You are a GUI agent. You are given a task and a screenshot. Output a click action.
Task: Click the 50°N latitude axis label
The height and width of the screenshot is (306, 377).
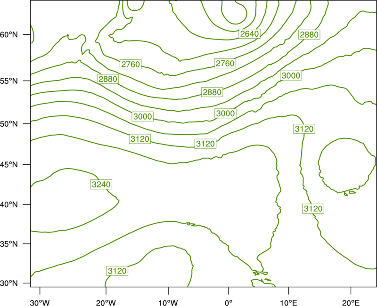(x=9, y=124)
